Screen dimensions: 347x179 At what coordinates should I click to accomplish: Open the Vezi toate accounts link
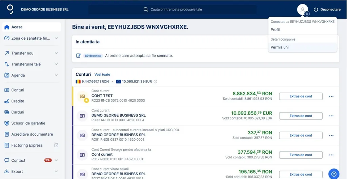pyautogui.click(x=102, y=75)
